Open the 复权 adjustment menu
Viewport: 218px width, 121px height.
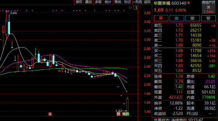[79, 2]
